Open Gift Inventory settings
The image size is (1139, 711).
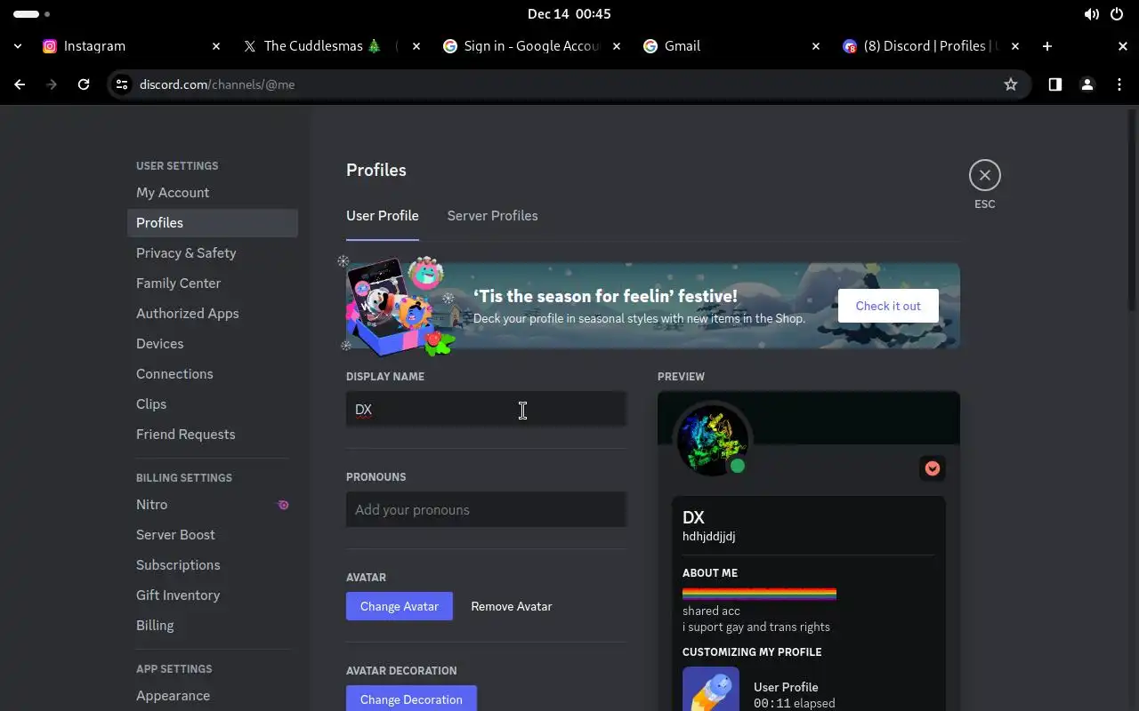212,595
